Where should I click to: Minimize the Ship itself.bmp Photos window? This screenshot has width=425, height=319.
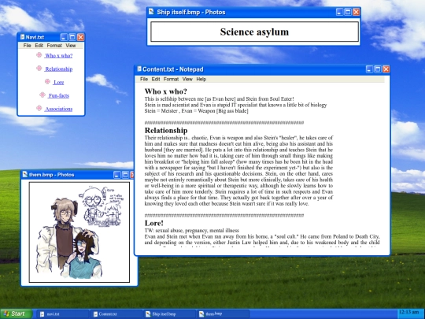pyautogui.click(x=339, y=12)
